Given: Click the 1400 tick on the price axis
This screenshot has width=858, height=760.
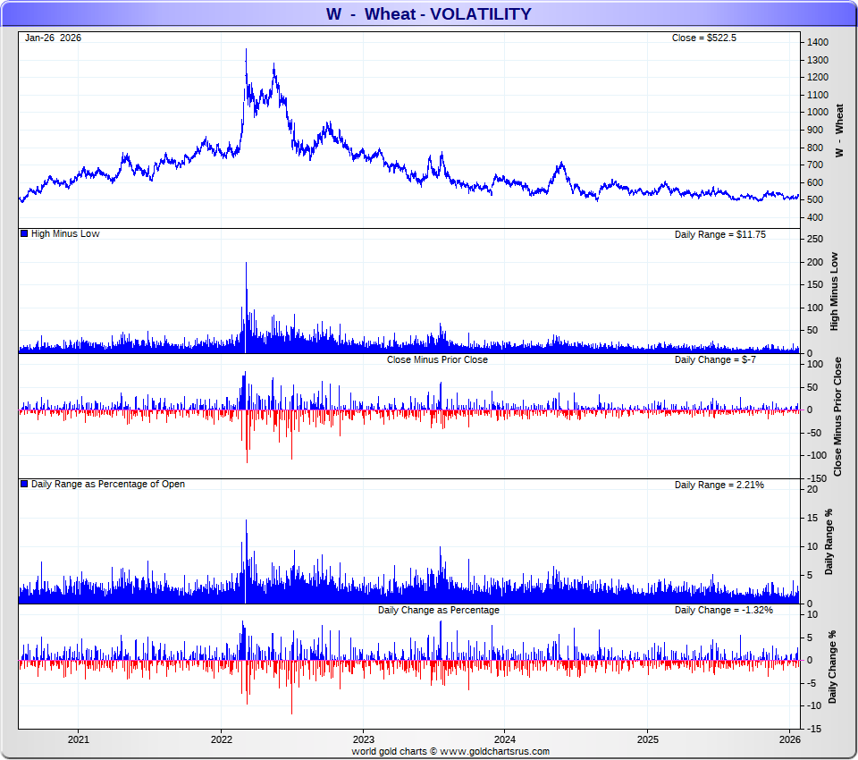Looking at the screenshot, I should (817, 43).
